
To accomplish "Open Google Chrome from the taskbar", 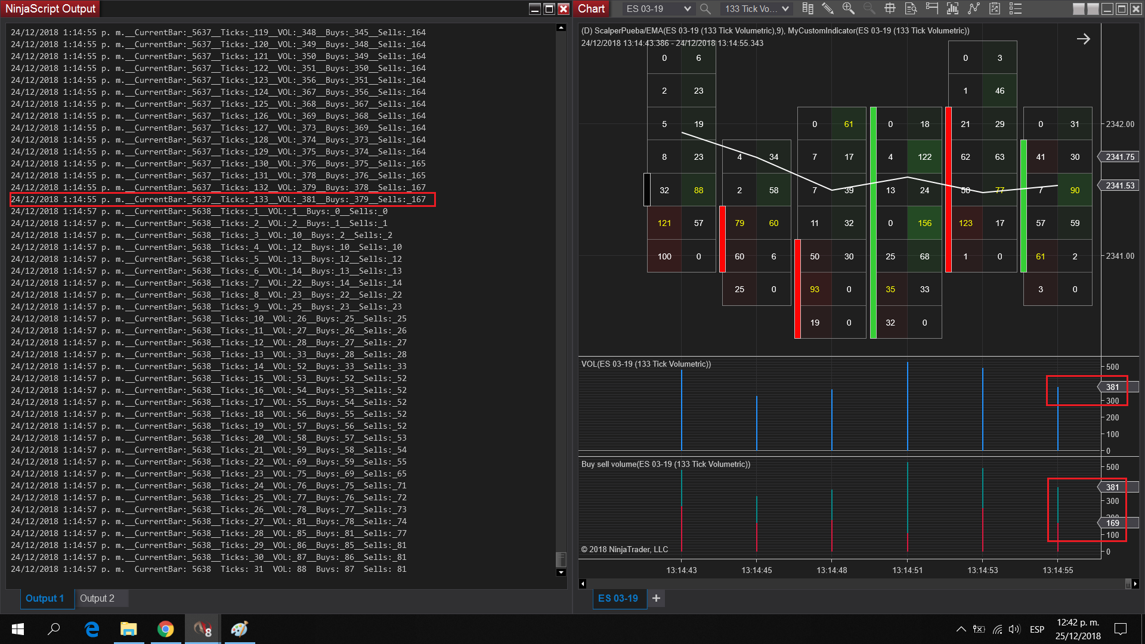I will [x=165, y=629].
